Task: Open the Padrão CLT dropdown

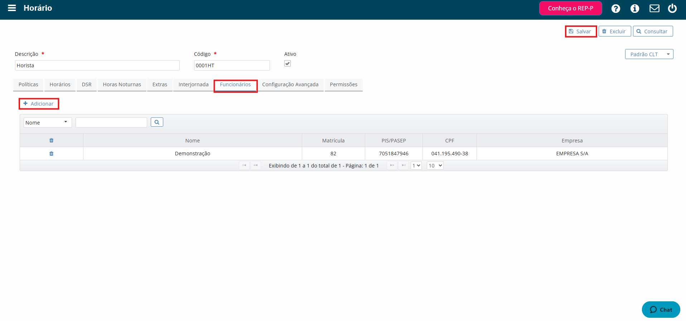Action: pyautogui.click(x=649, y=54)
